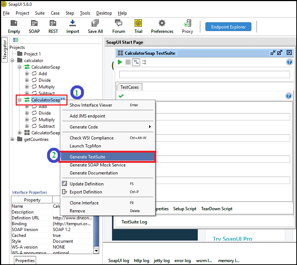The image size is (297, 265).
Task: Switch to the TestCases tab
Action: tap(130, 87)
